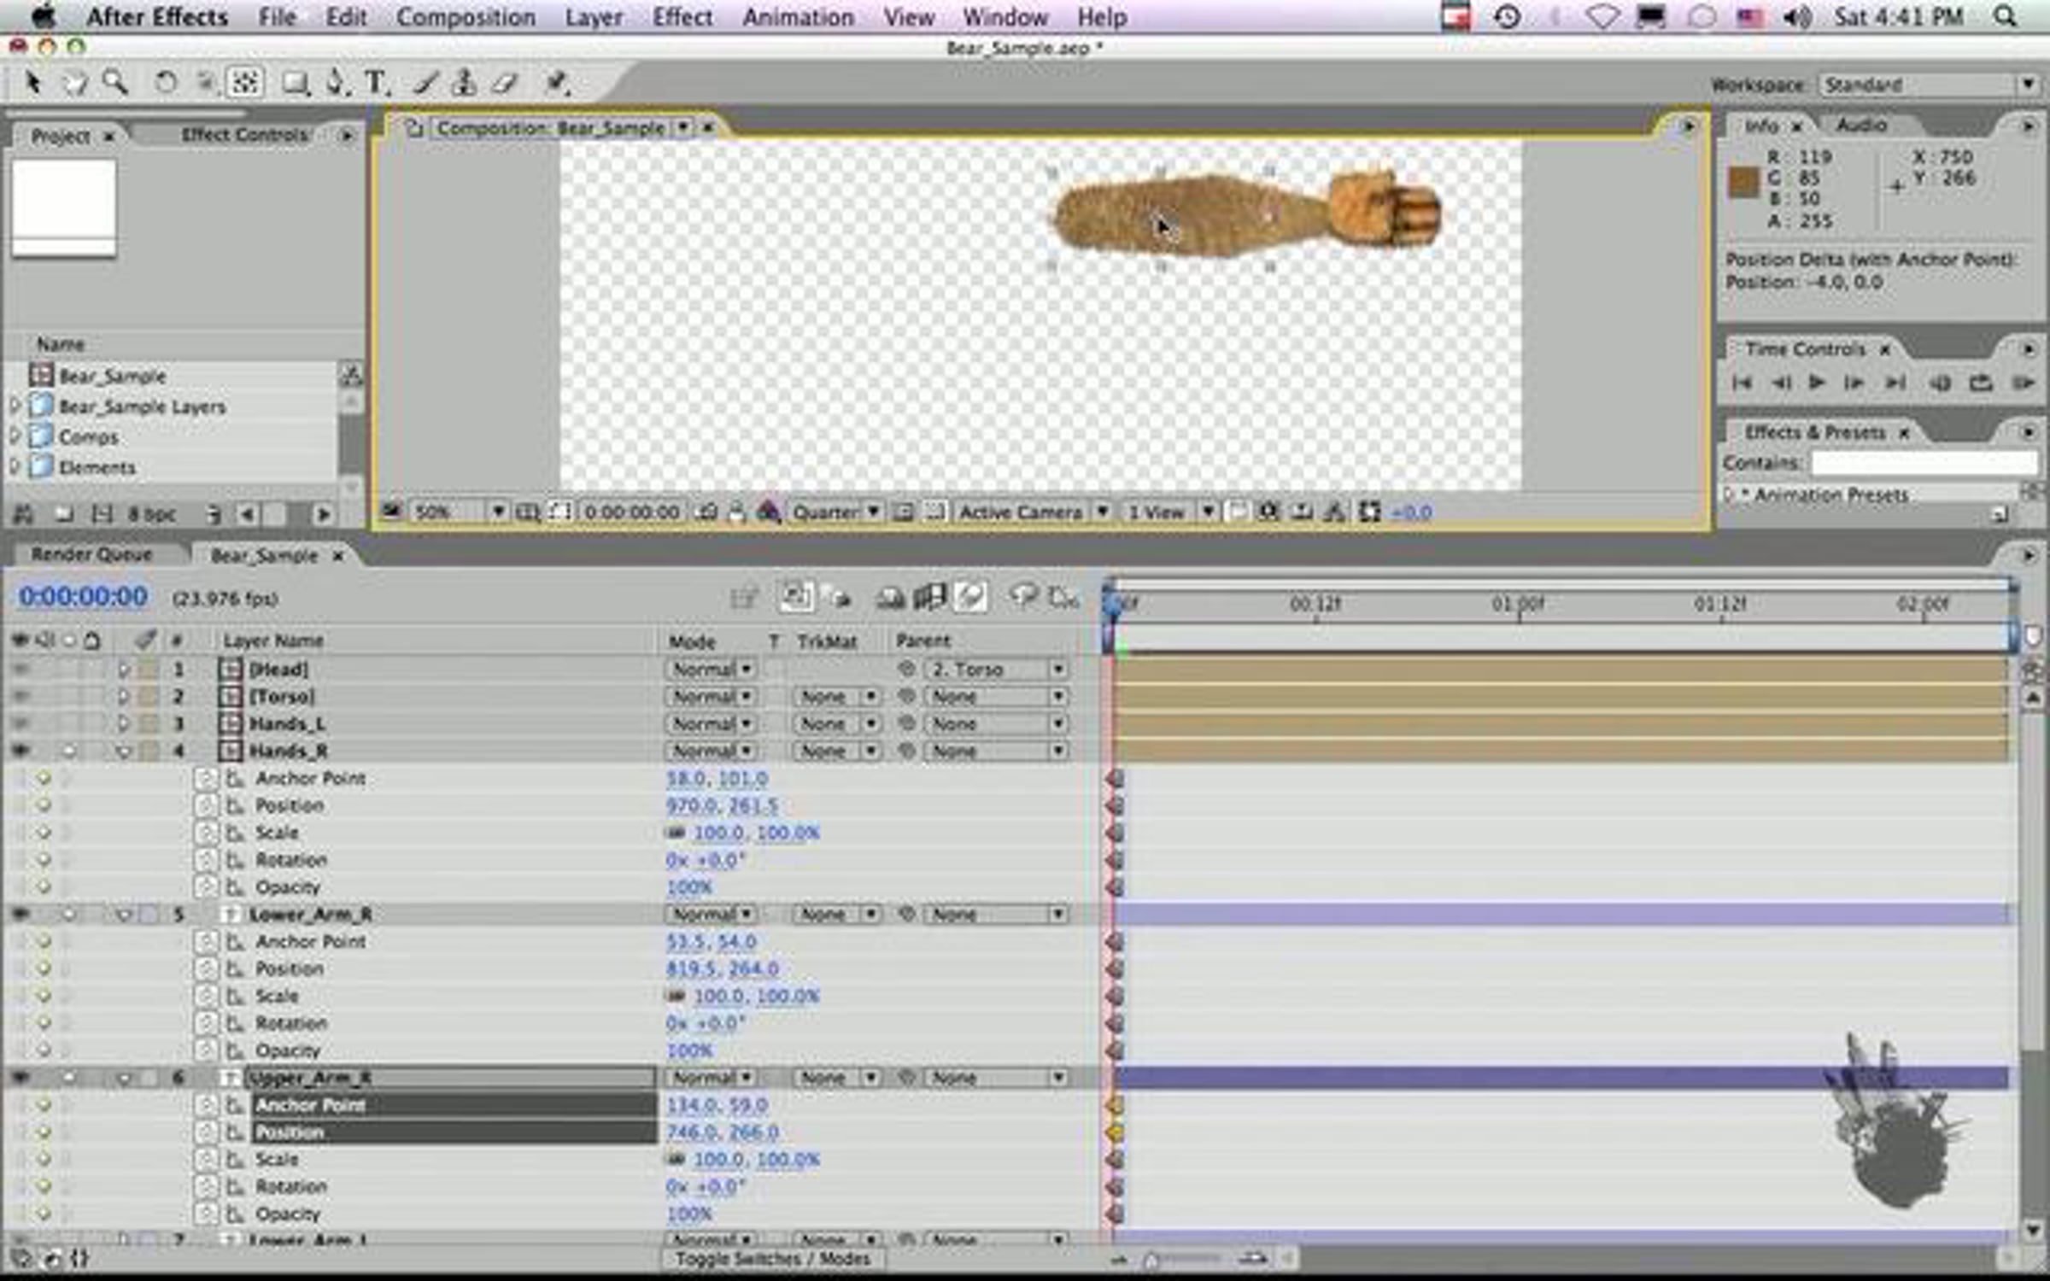The width and height of the screenshot is (2050, 1281).
Task: Click the Brainstorm icon in timeline
Action: pos(1022,596)
